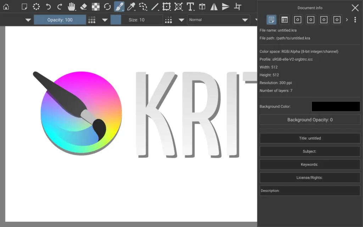Select the Text tool
This screenshot has height=227, width=363.
190,7
